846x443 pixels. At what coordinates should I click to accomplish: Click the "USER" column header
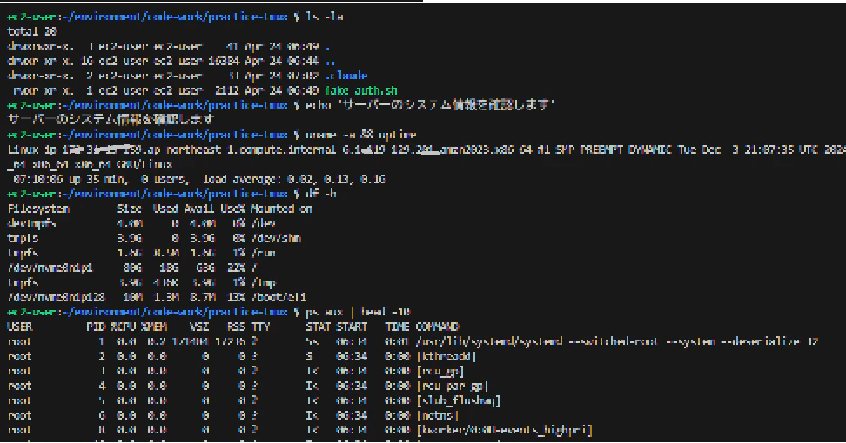20,327
